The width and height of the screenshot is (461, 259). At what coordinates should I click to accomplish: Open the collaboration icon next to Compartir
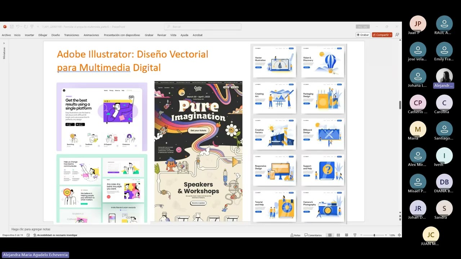397,35
